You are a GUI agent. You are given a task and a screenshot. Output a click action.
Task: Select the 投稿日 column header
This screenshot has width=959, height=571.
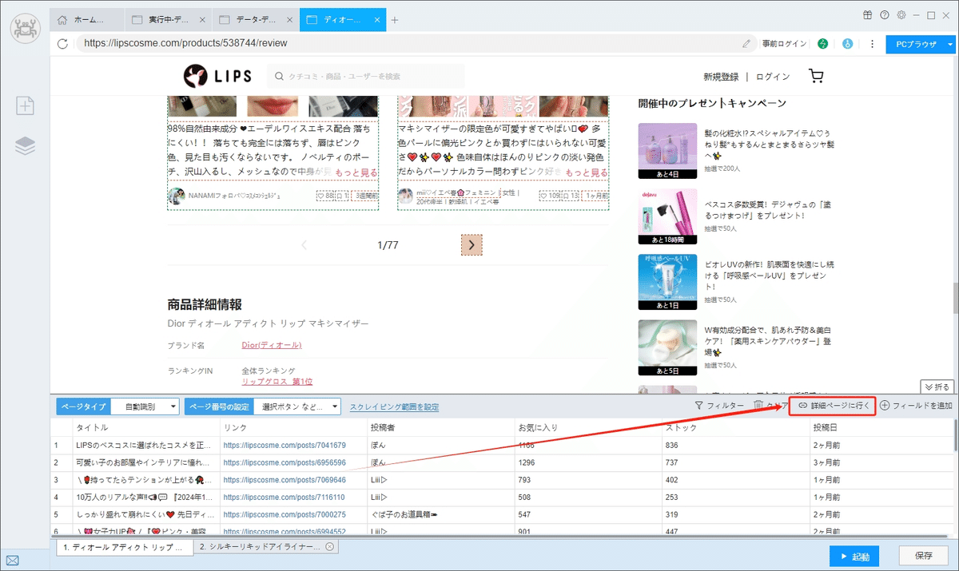pyautogui.click(x=880, y=428)
